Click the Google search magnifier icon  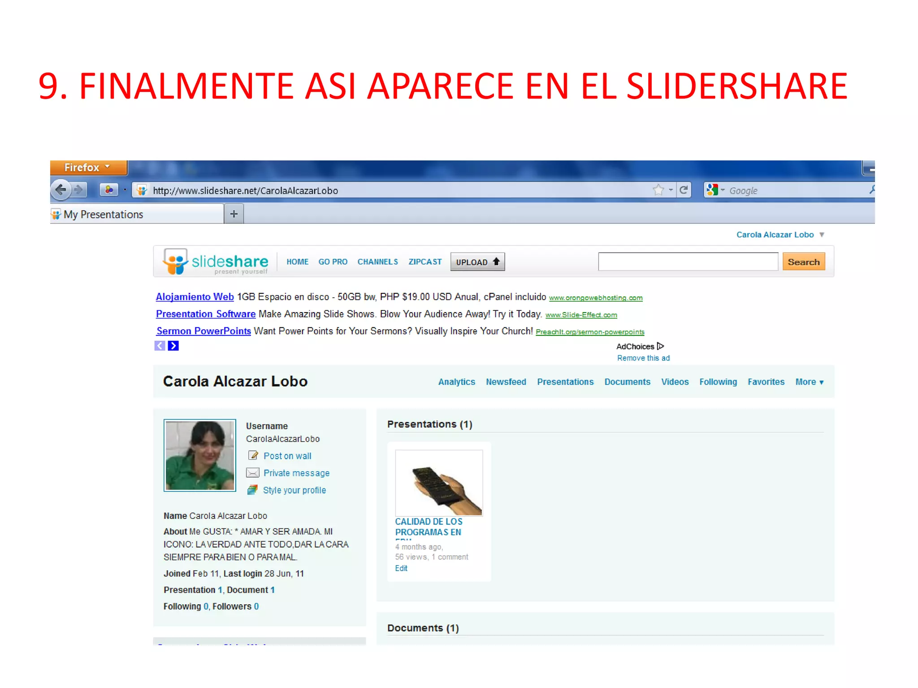(872, 190)
